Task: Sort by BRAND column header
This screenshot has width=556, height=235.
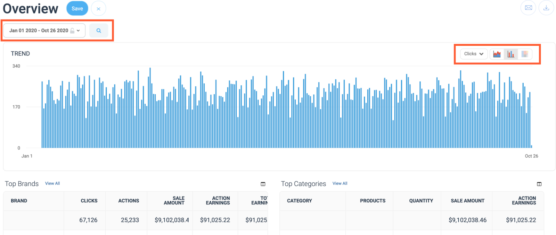Action: [x=19, y=201]
